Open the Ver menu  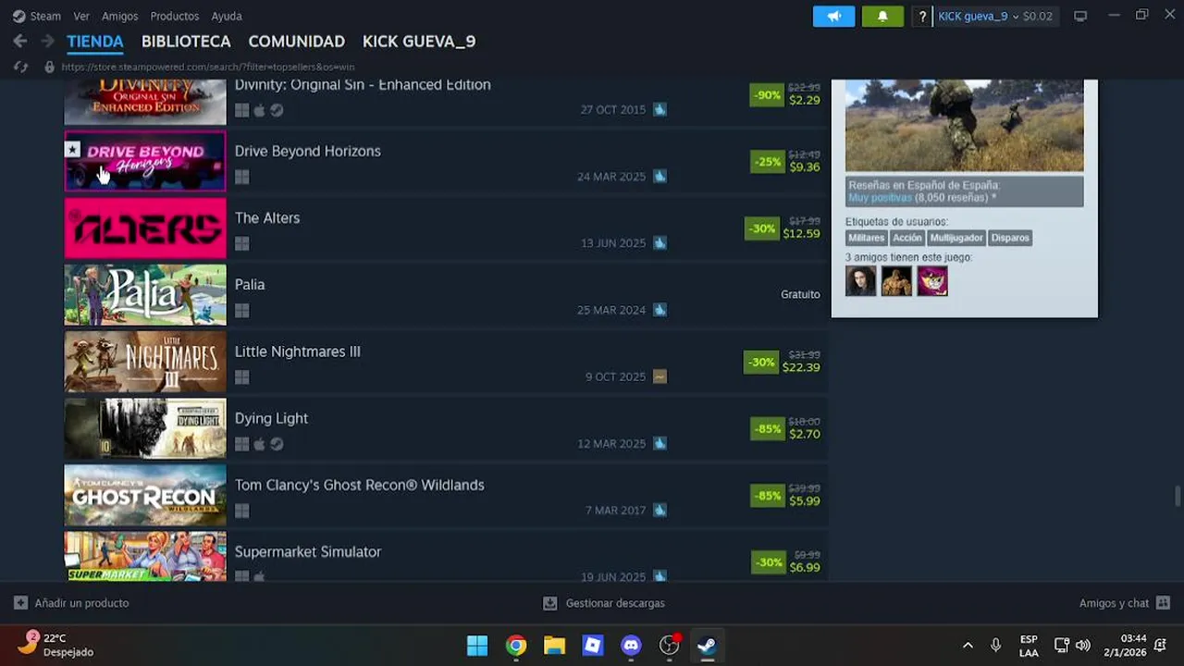(x=81, y=17)
